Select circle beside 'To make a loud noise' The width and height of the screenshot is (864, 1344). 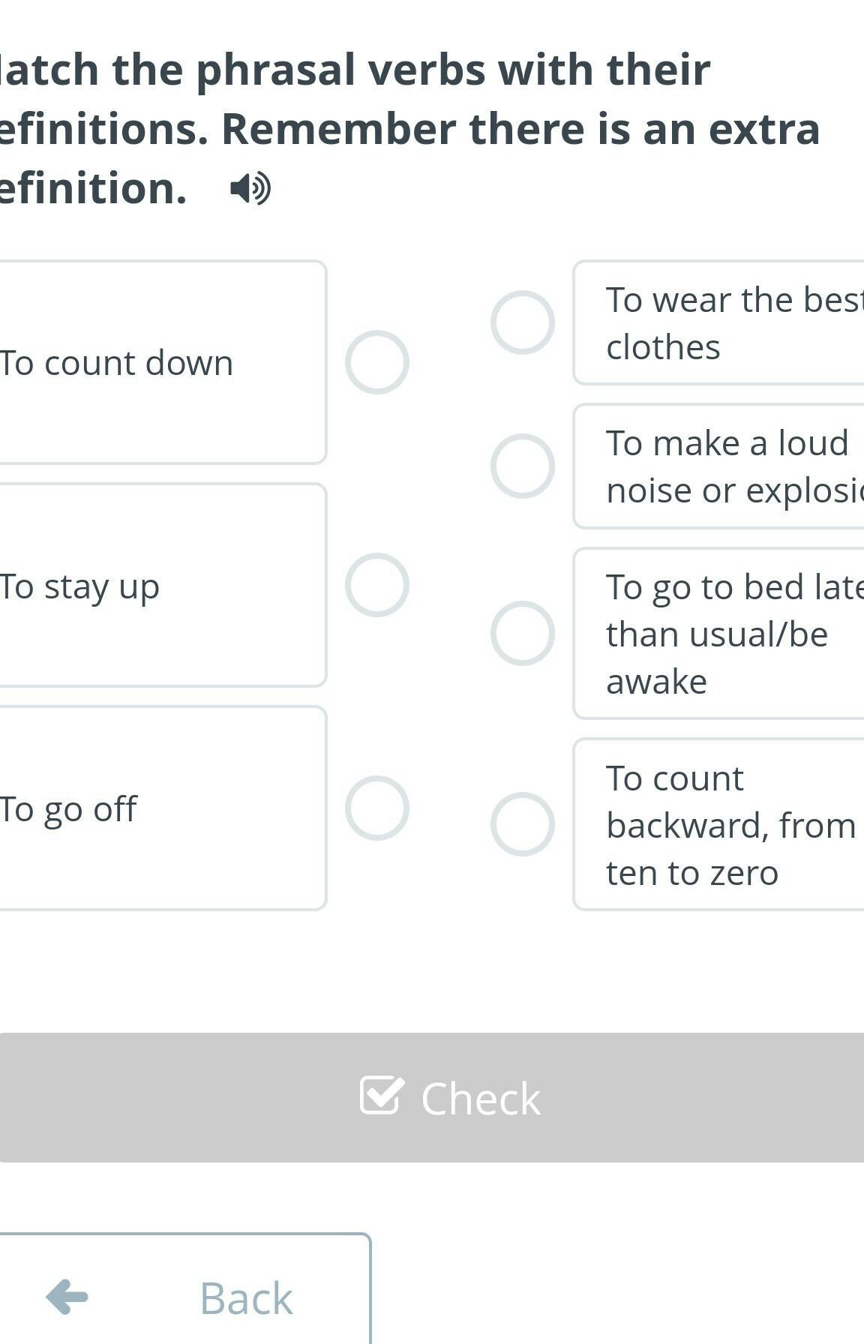(523, 466)
